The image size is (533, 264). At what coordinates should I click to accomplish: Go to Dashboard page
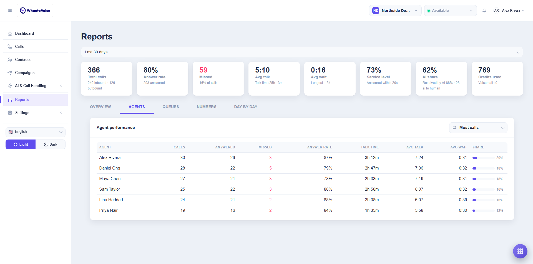point(36,34)
